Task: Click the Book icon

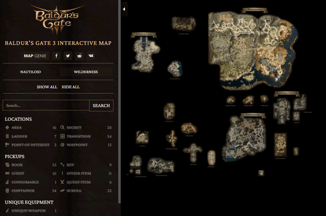Action: tap(7, 165)
